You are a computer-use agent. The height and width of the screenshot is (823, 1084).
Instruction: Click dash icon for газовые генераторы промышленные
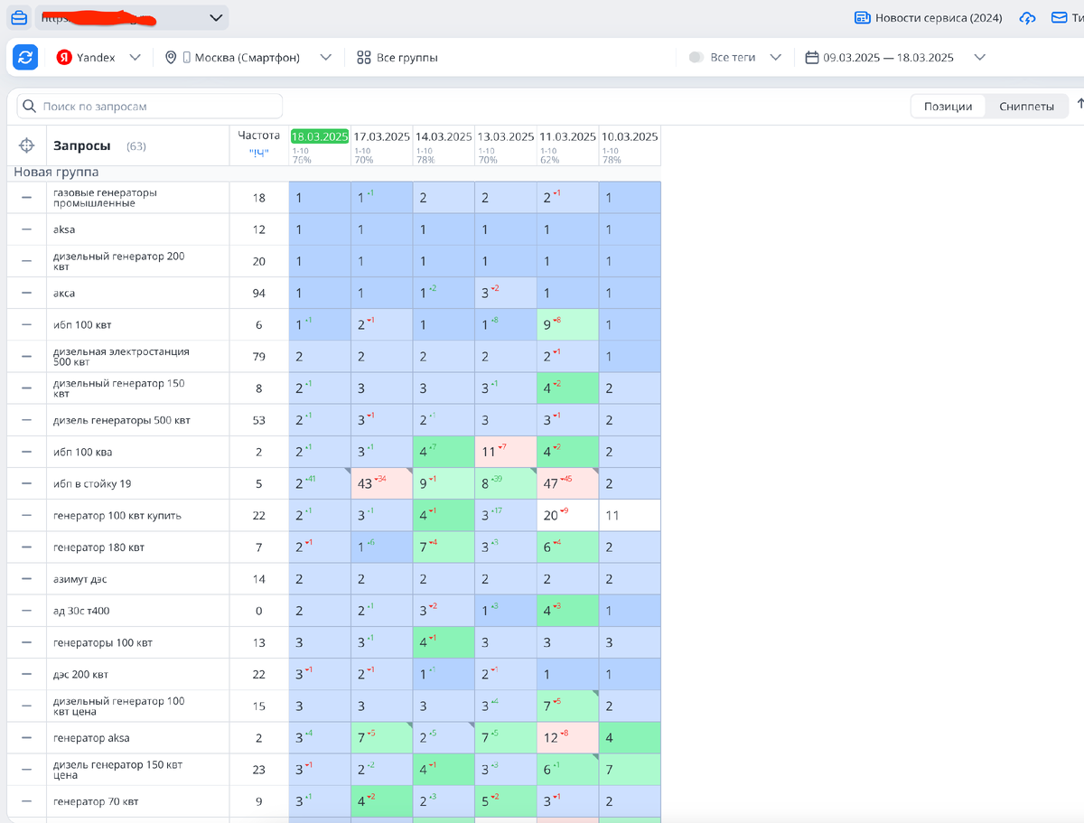point(26,197)
